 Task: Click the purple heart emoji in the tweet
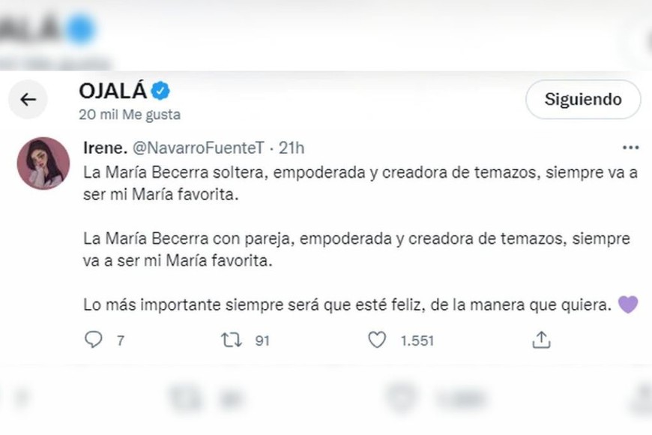pos(628,304)
